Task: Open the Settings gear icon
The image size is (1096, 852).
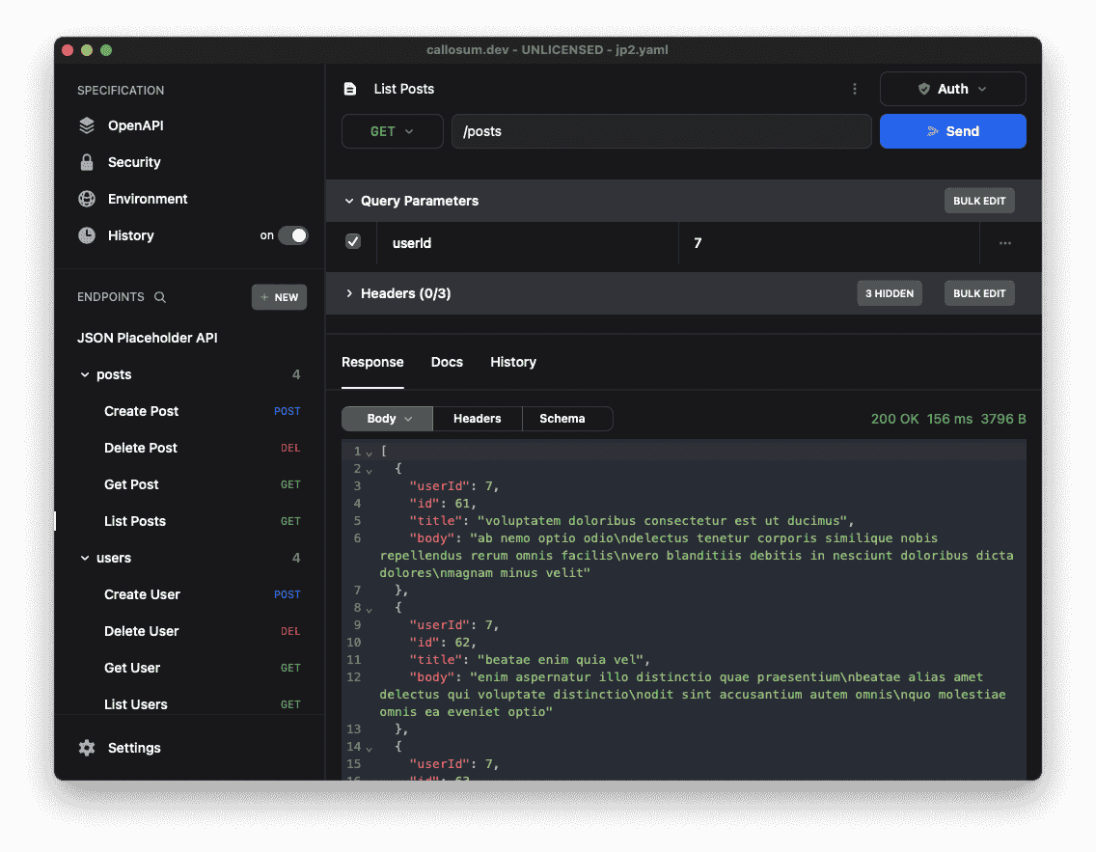Action: (x=87, y=748)
